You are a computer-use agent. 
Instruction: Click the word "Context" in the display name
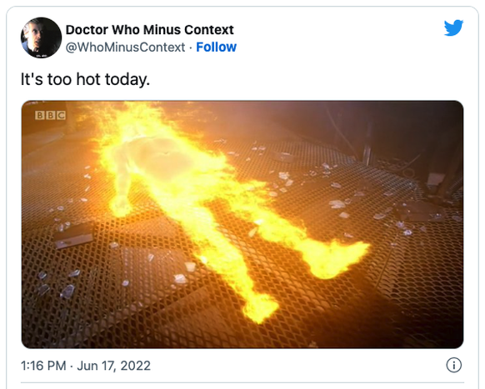click(x=209, y=30)
